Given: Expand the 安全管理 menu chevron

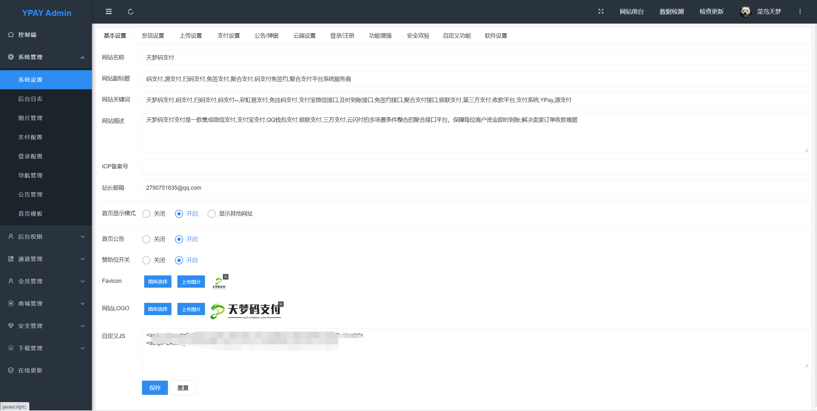Looking at the screenshot, I should [83, 326].
